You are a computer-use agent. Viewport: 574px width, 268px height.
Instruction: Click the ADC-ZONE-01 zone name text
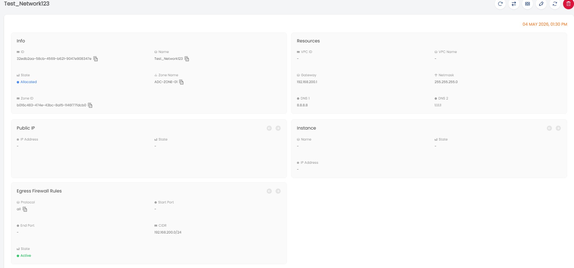tap(166, 82)
